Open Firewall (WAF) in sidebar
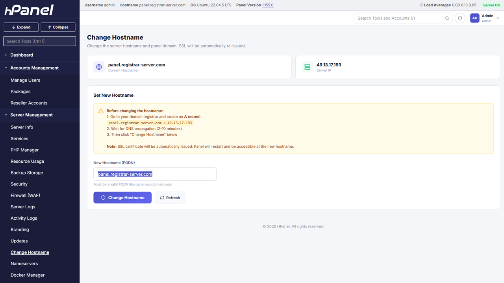Viewport: 504px width, 283px height. tap(25, 195)
